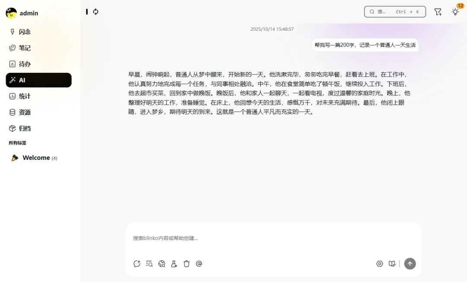Toggle the eye visibility icon near settings
Viewport: 467px width, 282px height.
coord(380,263)
